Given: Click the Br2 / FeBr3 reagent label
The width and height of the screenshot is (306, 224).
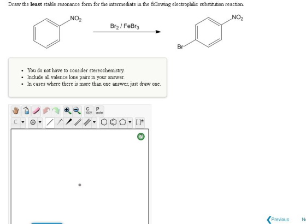Looking at the screenshot, I should pos(125,26).
